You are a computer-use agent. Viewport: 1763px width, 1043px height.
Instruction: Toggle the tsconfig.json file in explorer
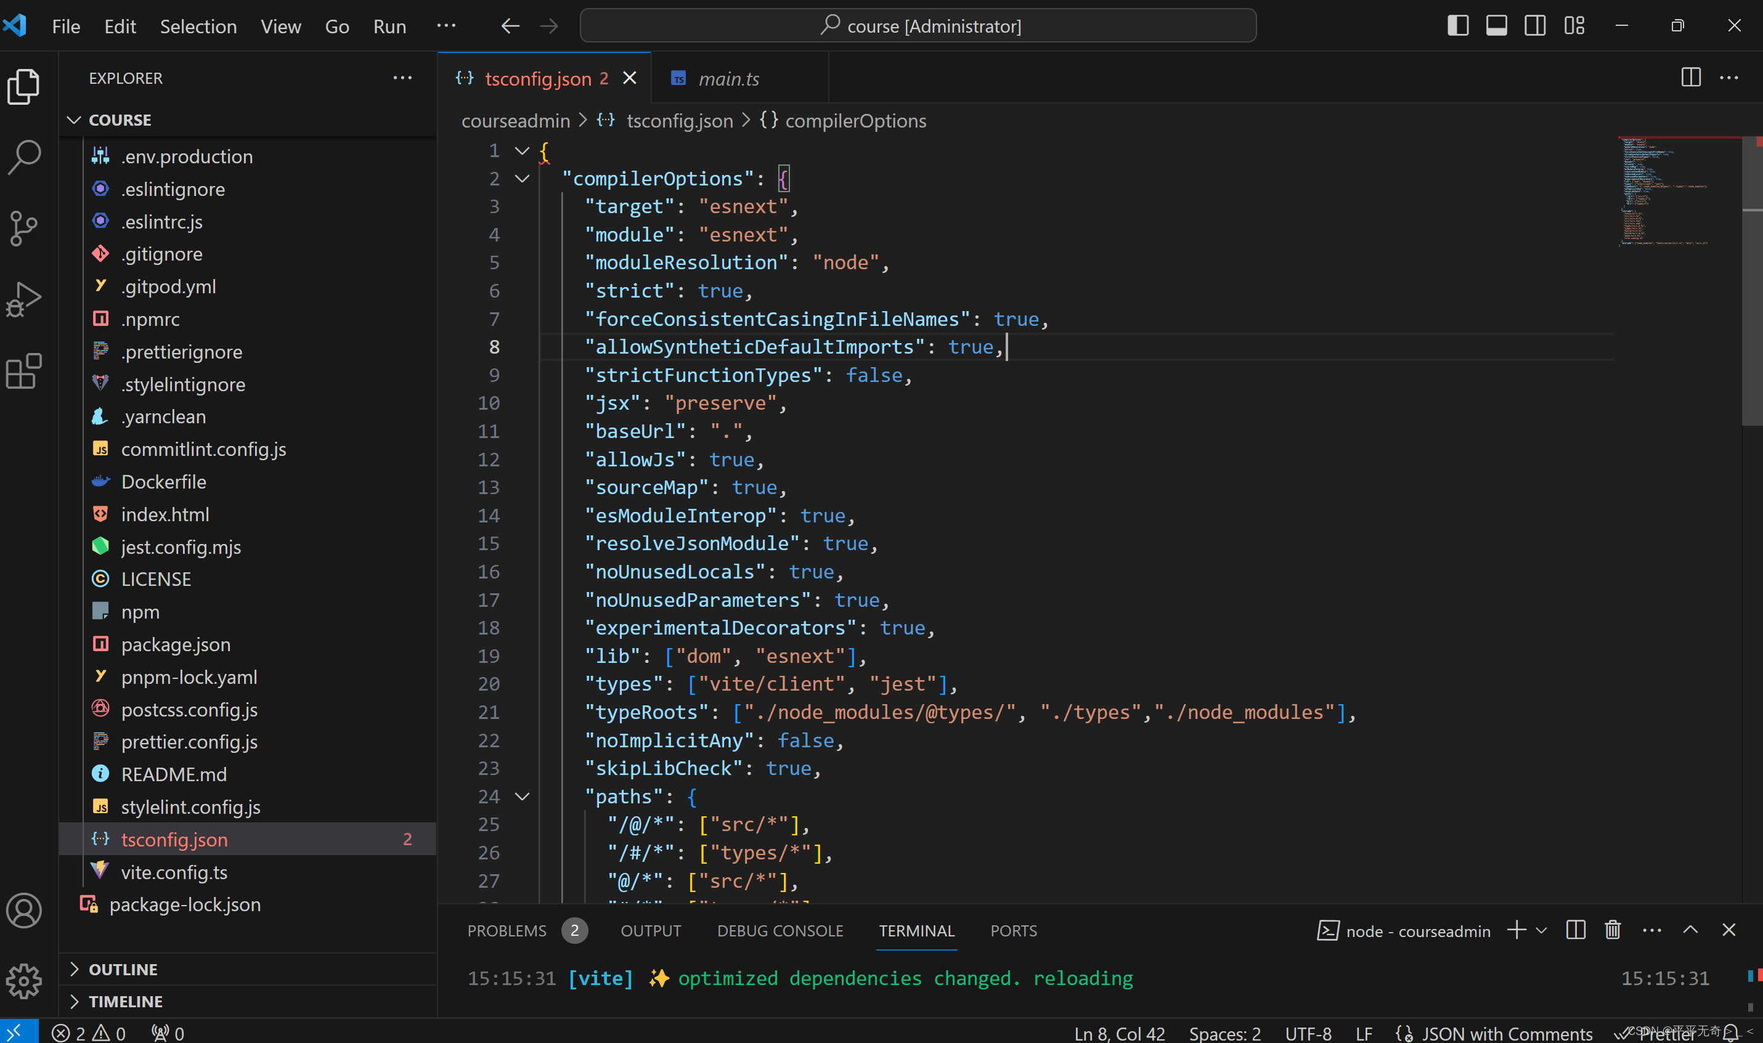coord(174,839)
